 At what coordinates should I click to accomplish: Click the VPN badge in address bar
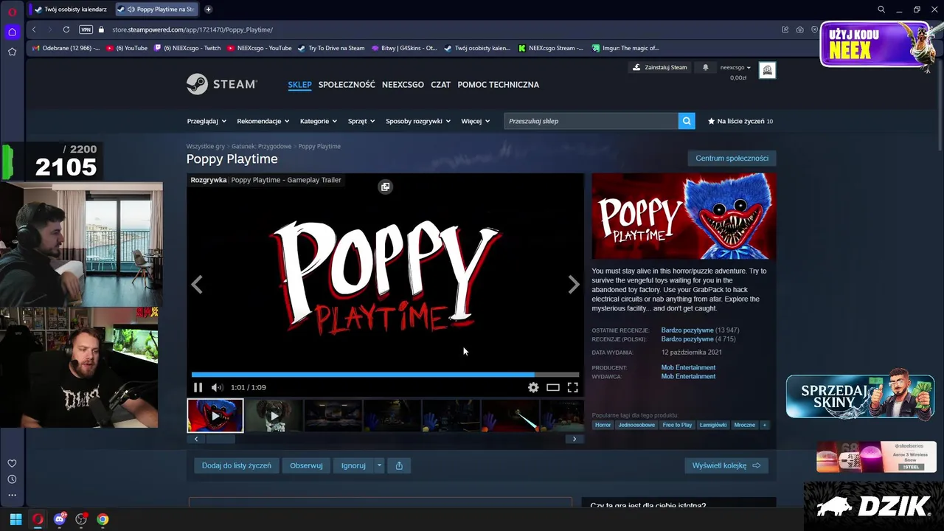coord(86,29)
